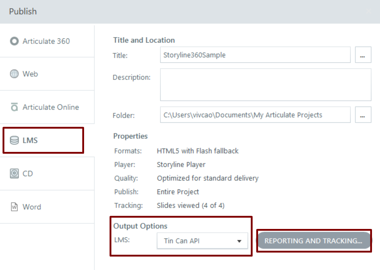
Task: Change the HTML5 with Flash fallback format
Action: pos(198,151)
